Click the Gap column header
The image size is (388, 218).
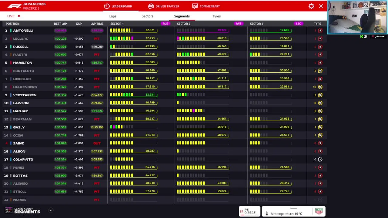click(79, 24)
